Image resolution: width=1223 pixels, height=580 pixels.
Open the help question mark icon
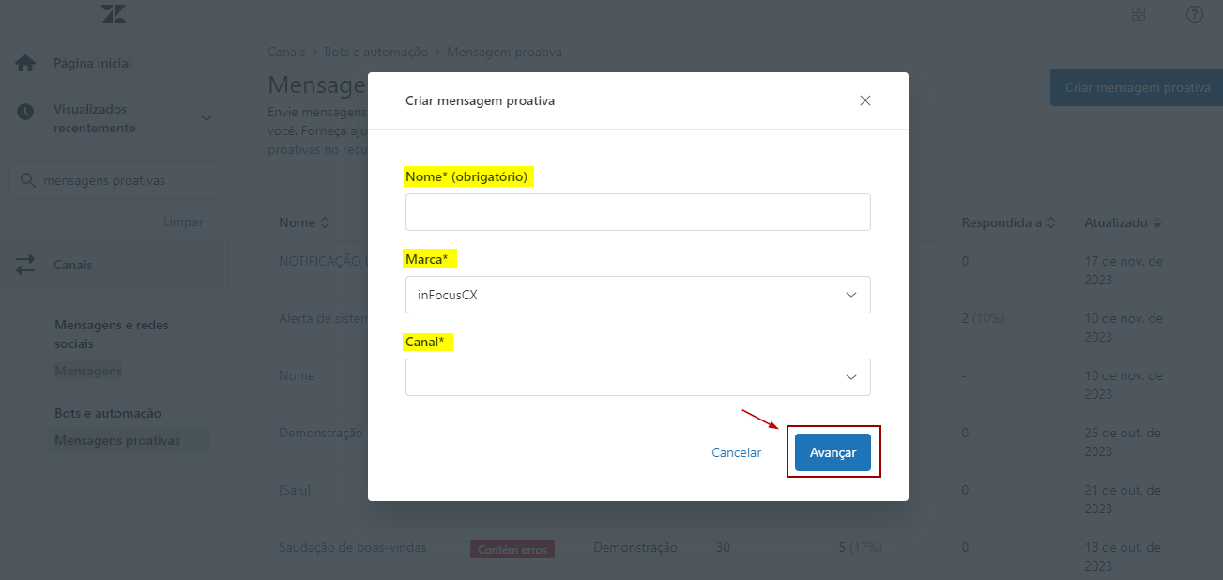(1195, 14)
